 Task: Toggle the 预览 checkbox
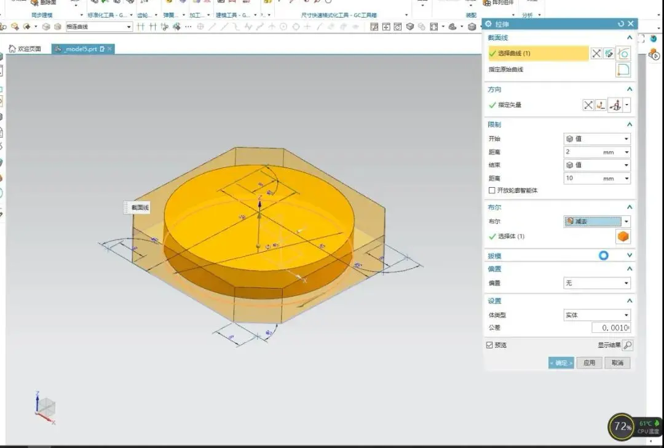point(489,345)
